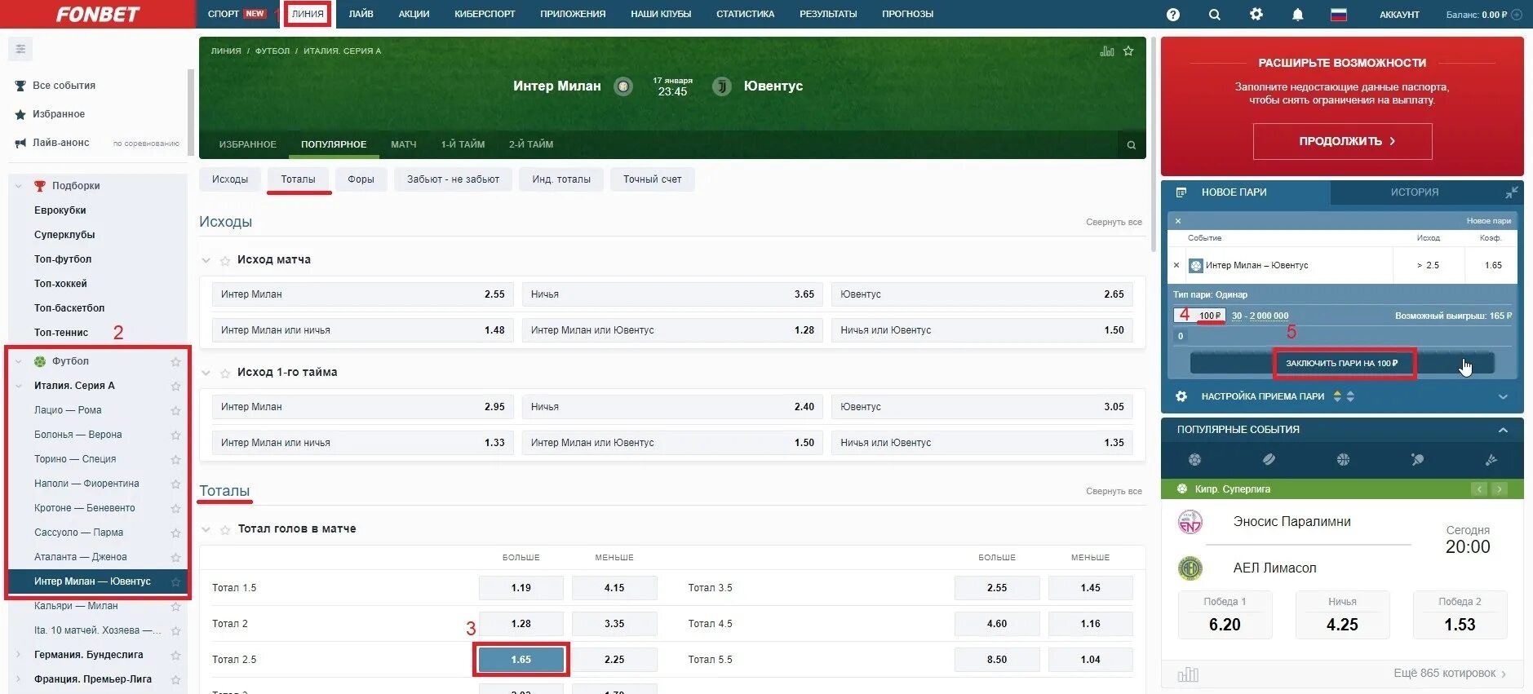
Task: Collapse Тотал голов в матче chevron
Action: coord(206,529)
